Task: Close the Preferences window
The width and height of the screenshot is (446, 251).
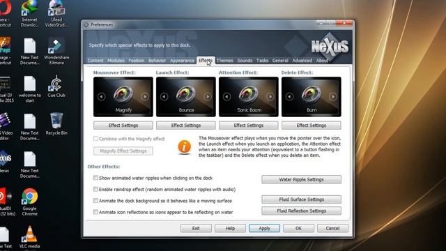Action: pyautogui.click(x=344, y=23)
